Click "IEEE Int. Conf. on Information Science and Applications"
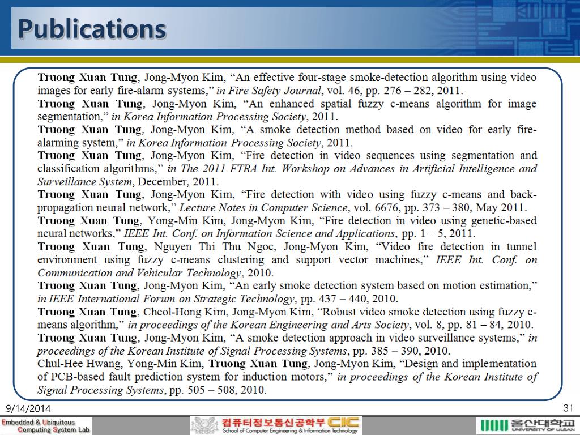Image resolution: width=580 pixels, height=435 pixels. coord(259,234)
